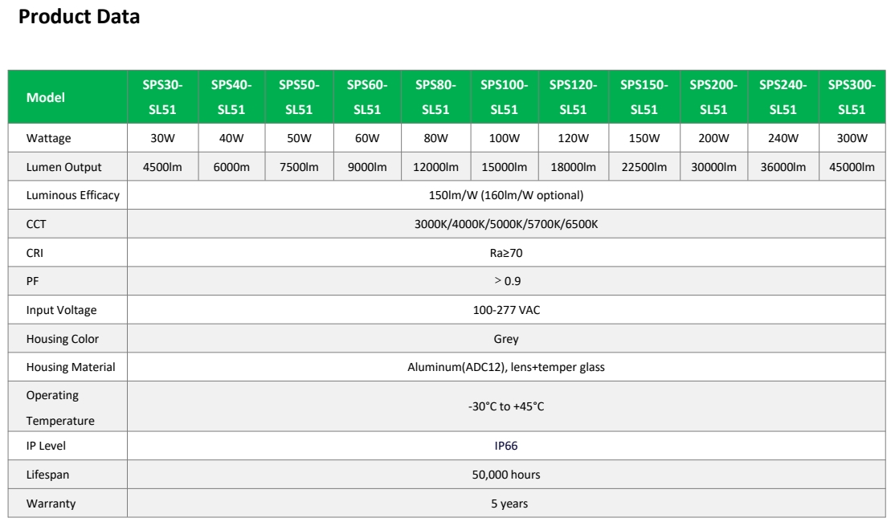Click the 150lm/W luminous efficacy value
895x526 pixels.
pyautogui.click(x=505, y=194)
